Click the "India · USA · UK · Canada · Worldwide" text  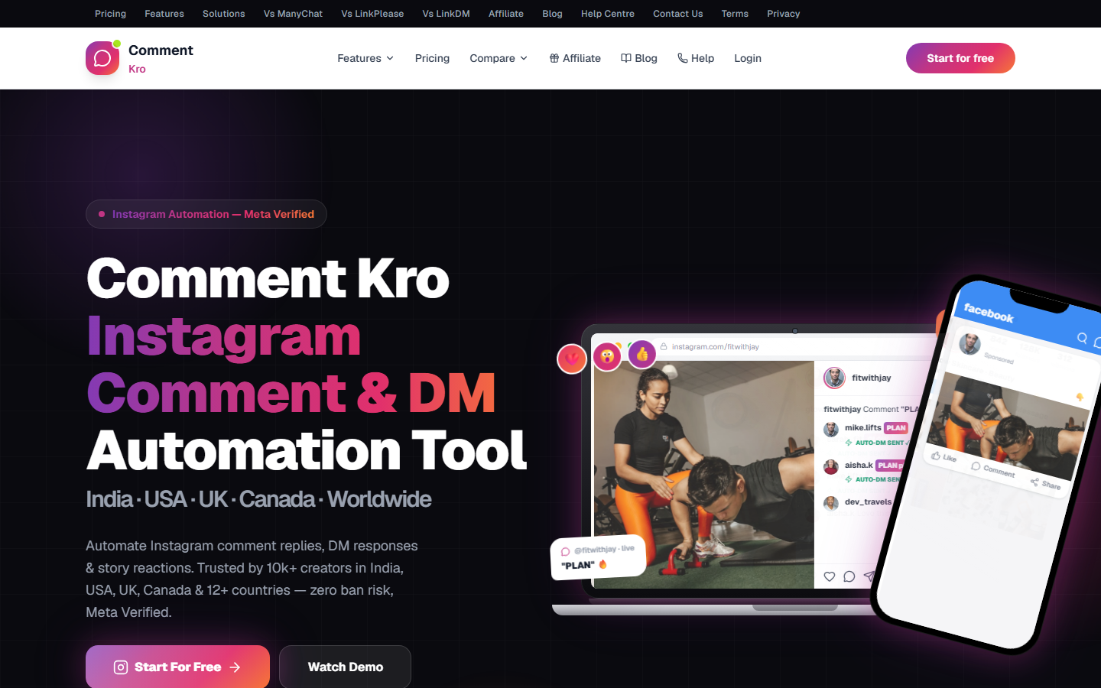pos(258,499)
